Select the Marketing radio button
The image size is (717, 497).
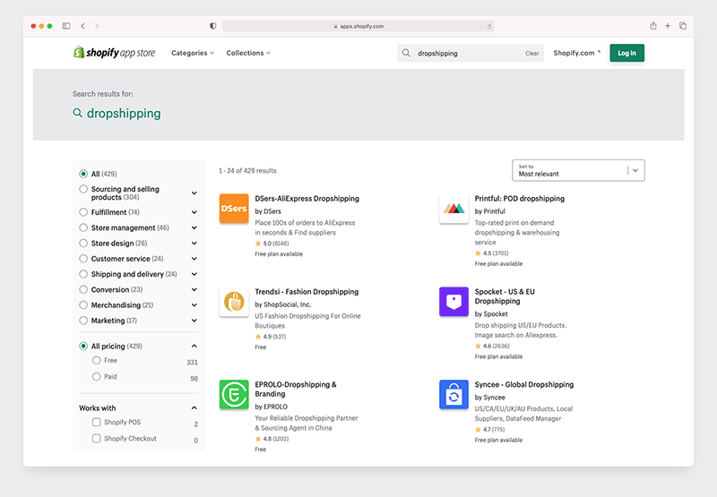click(x=83, y=321)
